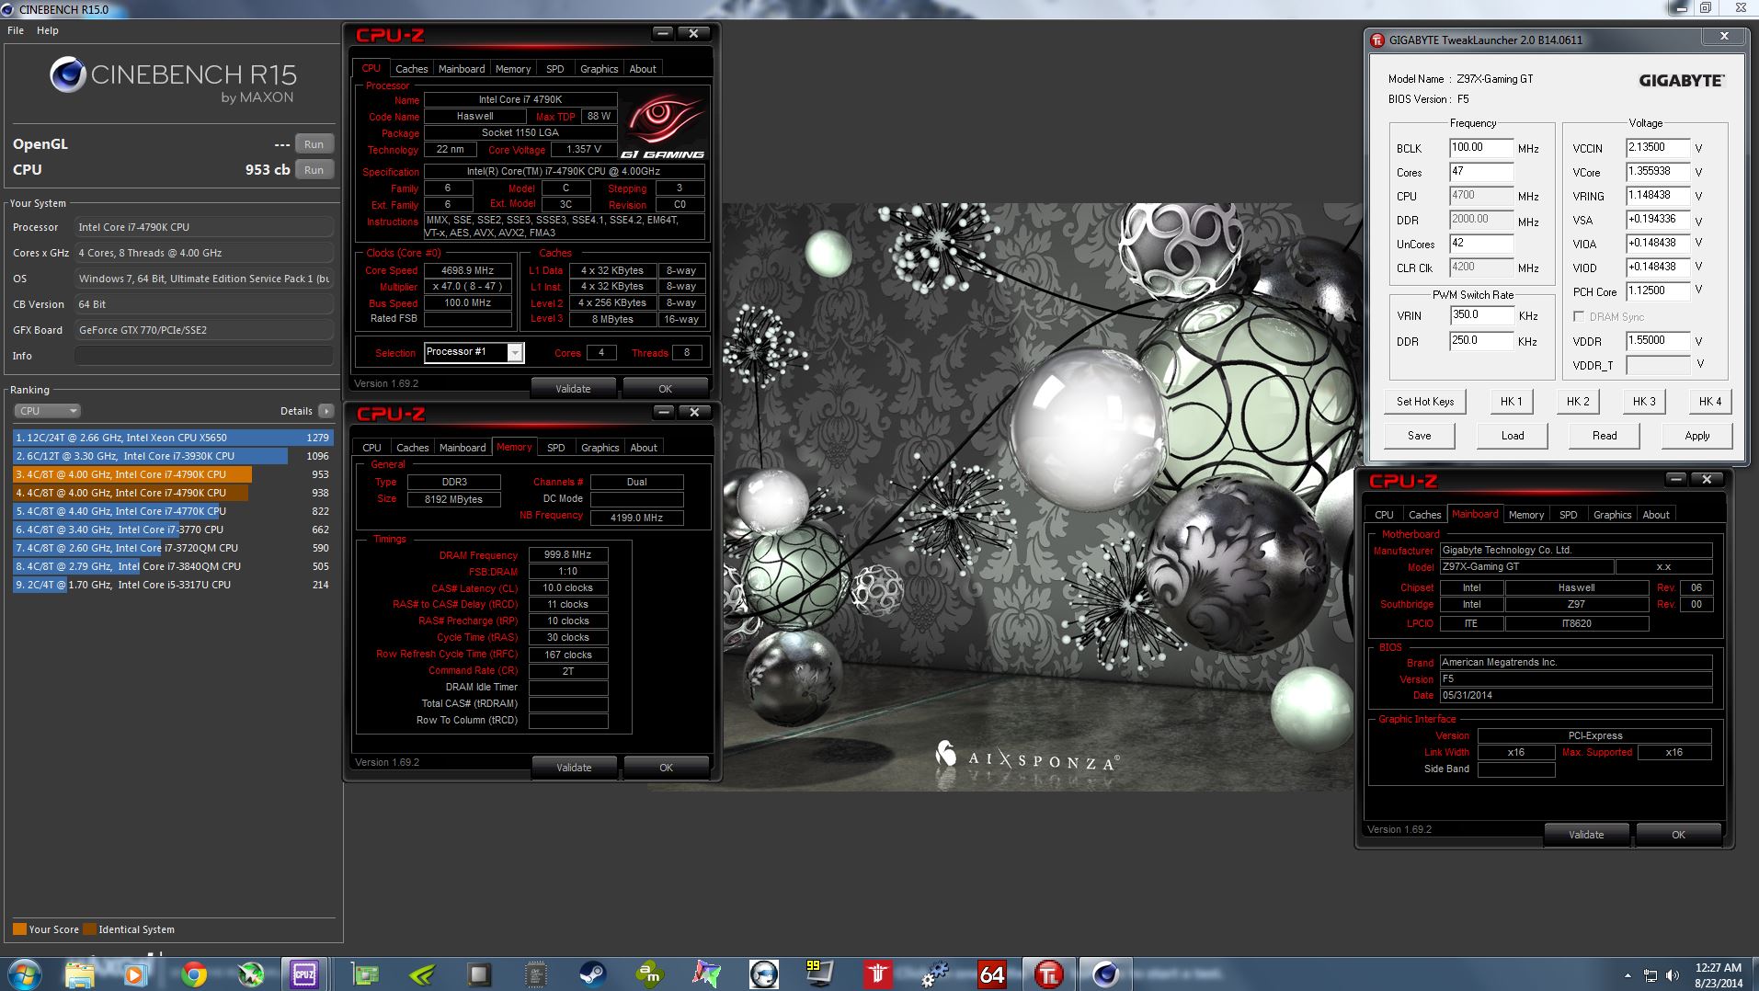Screen dimensions: 1759x991
Task: Expand the ranking Details arrow
Action: pyautogui.click(x=326, y=411)
